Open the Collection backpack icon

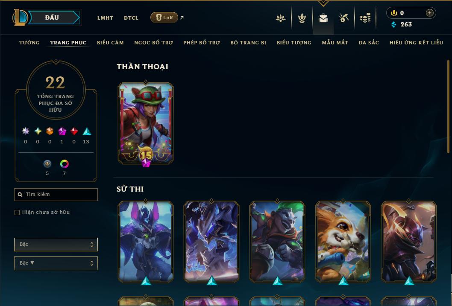point(323,18)
